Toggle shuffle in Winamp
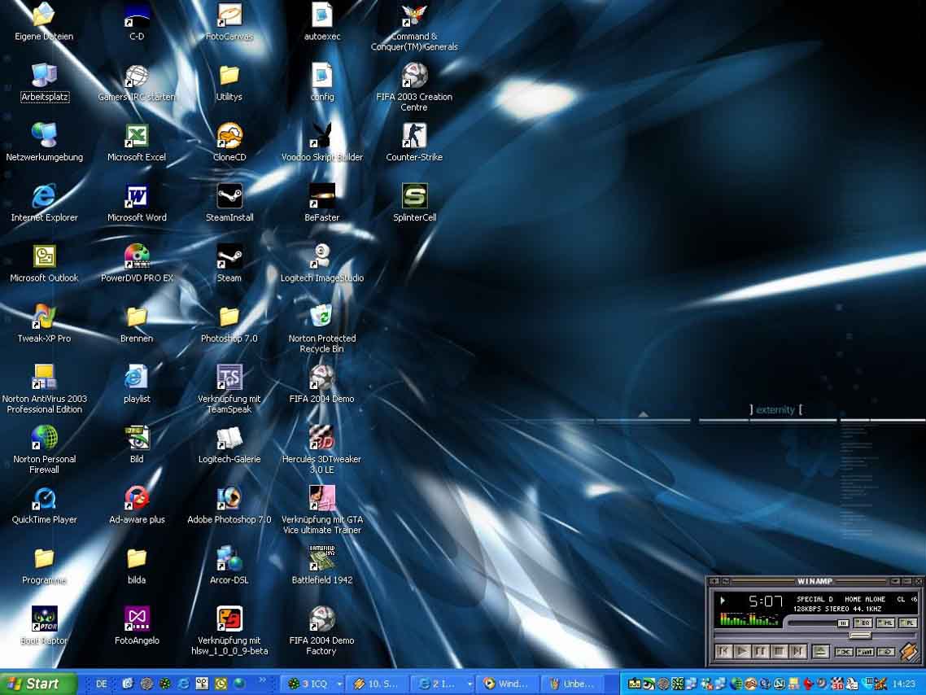The width and height of the screenshot is (926, 695). [x=844, y=651]
